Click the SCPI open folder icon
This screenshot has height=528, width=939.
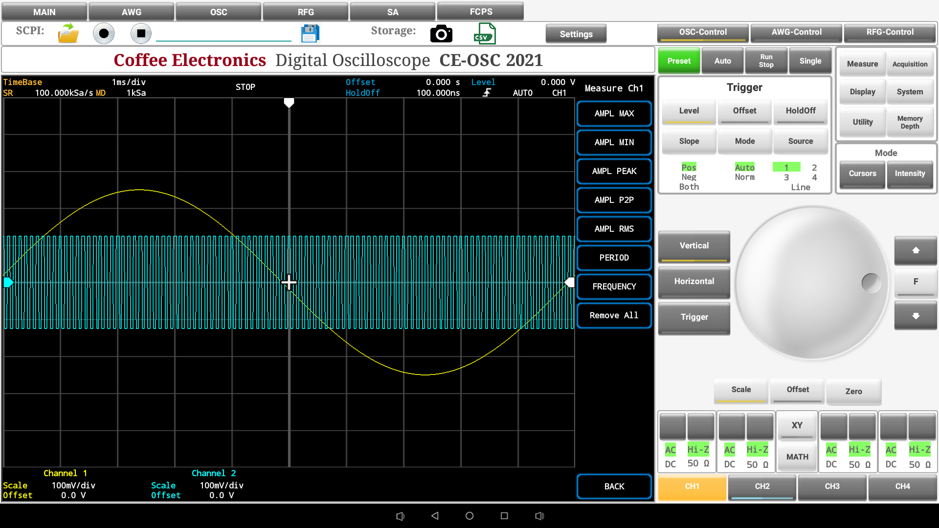pyautogui.click(x=68, y=34)
